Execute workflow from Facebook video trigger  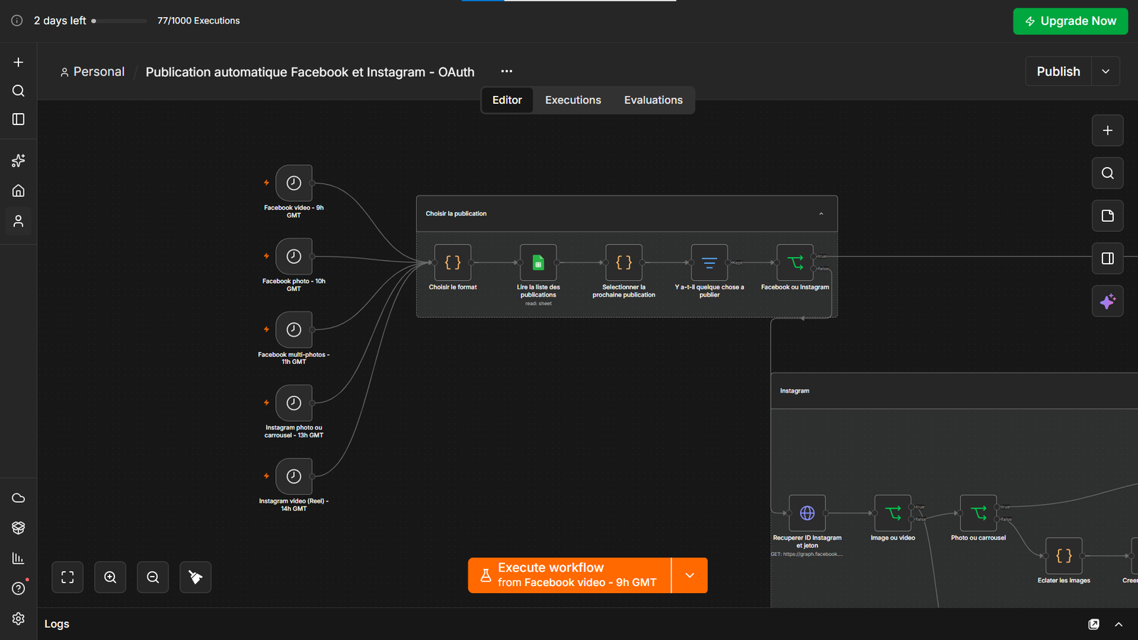point(570,575)
